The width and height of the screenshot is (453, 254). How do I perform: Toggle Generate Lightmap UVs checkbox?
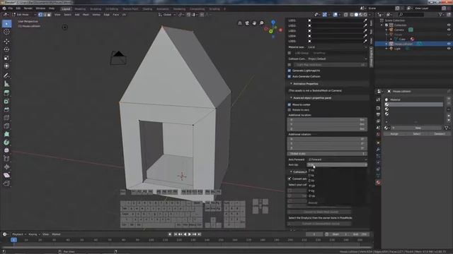click(289, 71)
